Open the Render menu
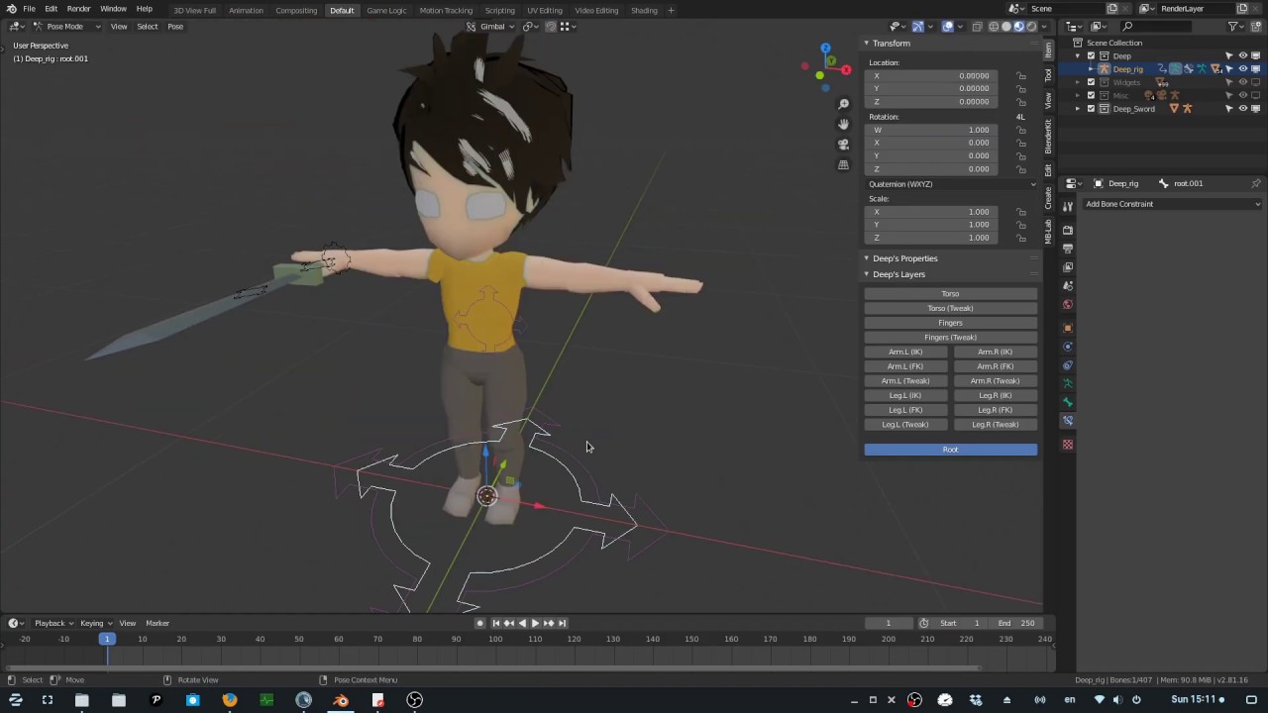Image resolution: width=1268 pixels, height=713 pixels. coord(78,9)
